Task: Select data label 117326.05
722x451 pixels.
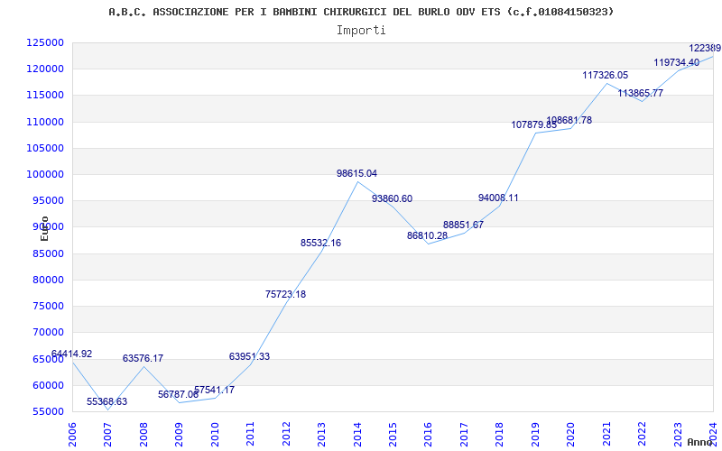Action: pyautogui.click(x=606, y=75)
